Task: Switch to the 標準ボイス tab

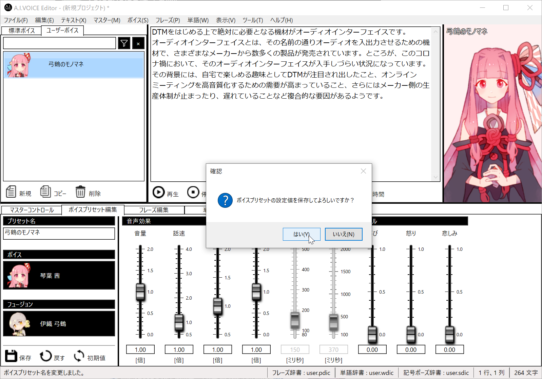Action: pyautogui.click(x=22, y=31)
